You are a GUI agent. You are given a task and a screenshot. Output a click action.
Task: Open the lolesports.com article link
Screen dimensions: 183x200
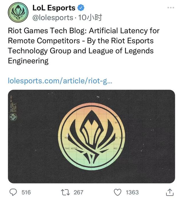[x=60, y=81]
